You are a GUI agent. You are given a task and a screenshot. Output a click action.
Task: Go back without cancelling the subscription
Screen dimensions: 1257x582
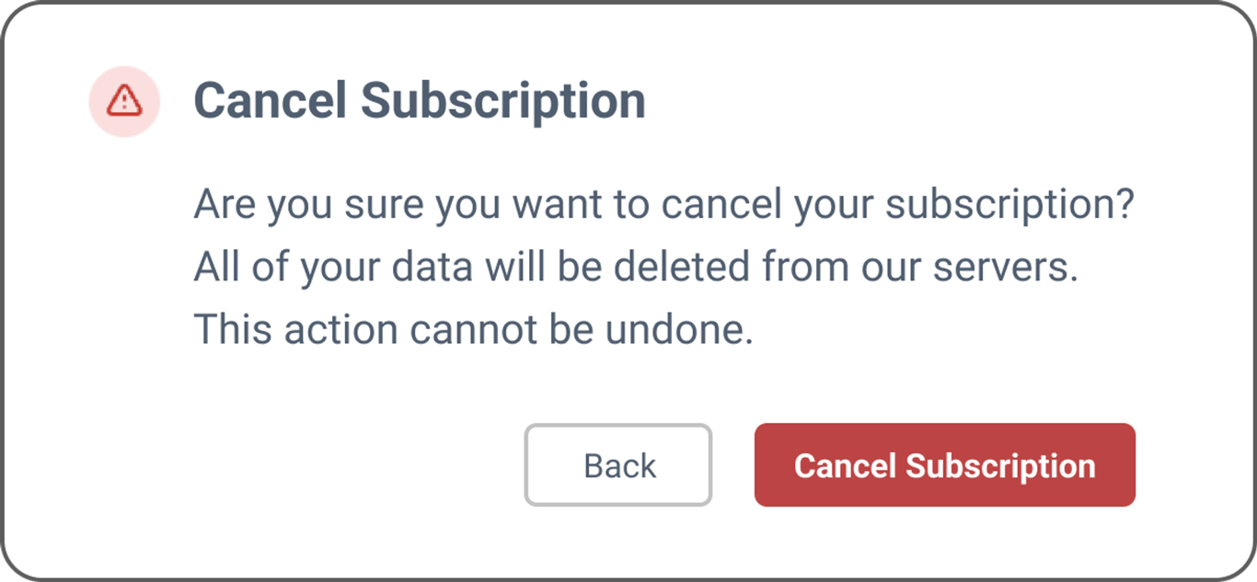(x=618, y=465)
